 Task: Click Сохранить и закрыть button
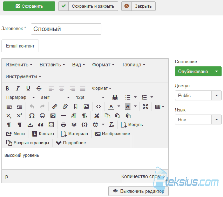[88, 6]
